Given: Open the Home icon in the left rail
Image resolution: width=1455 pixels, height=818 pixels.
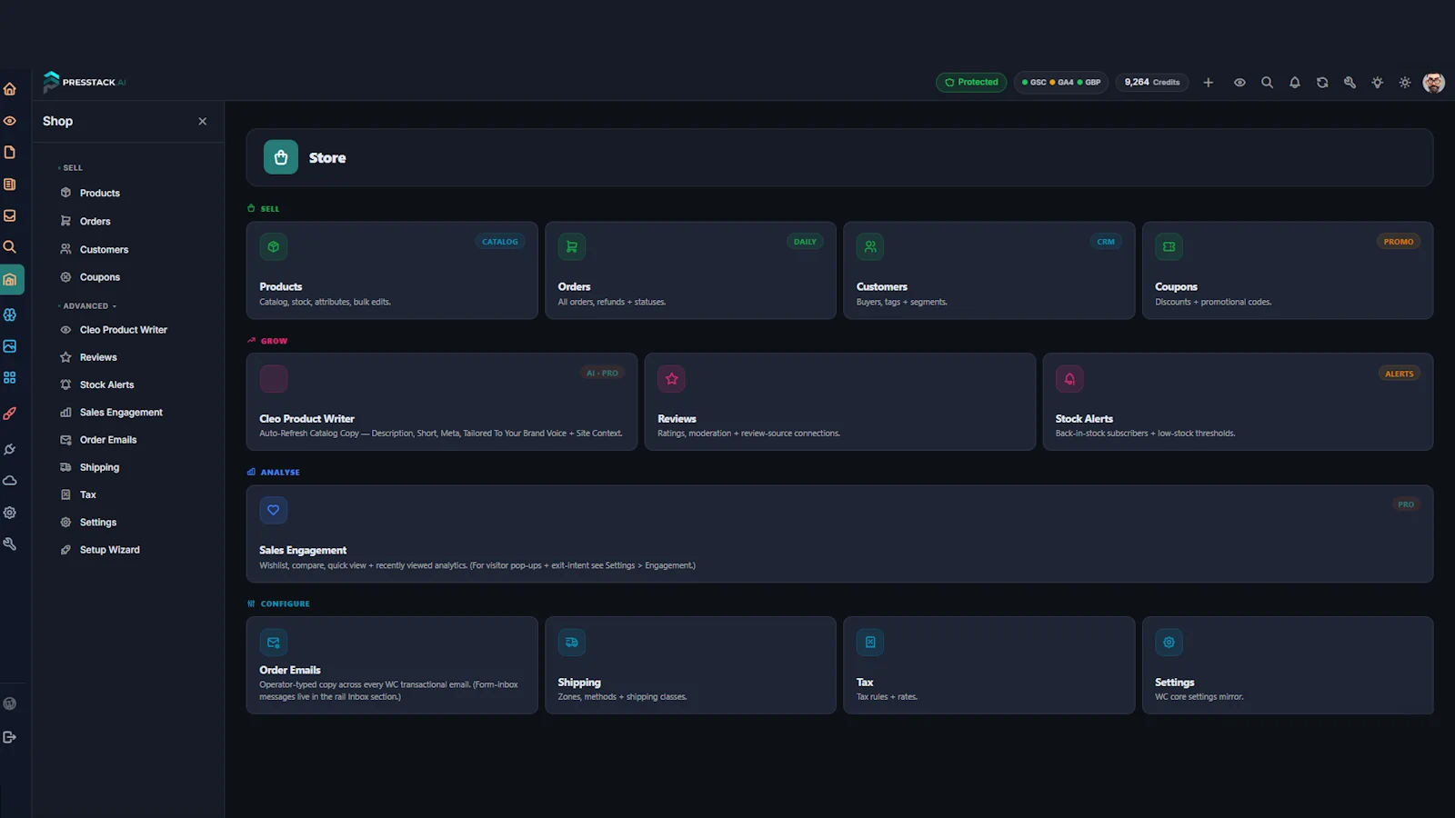Looking at the screenshot, I should click(10, 89).
